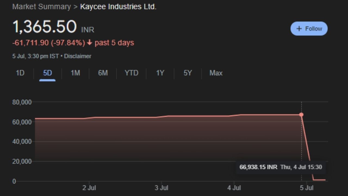This screenshot has height=196, width=348.
Task: Select the 5Y range tab
Action: [188, 73]
